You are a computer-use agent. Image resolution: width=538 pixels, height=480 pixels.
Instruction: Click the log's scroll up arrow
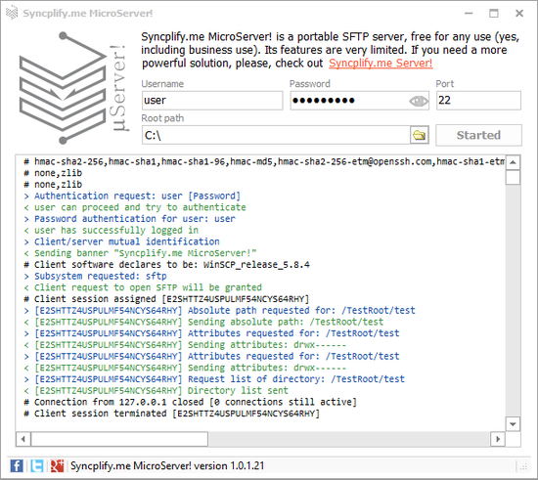[x=513, y=162]
